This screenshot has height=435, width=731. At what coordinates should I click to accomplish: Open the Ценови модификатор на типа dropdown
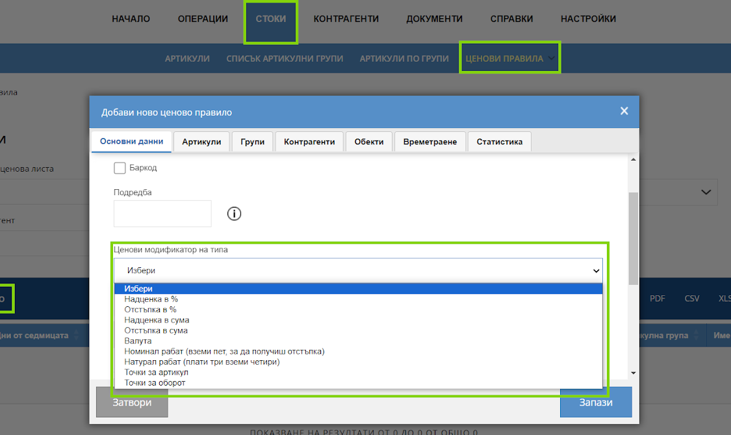pyautogui.click(x=358, y=270)
